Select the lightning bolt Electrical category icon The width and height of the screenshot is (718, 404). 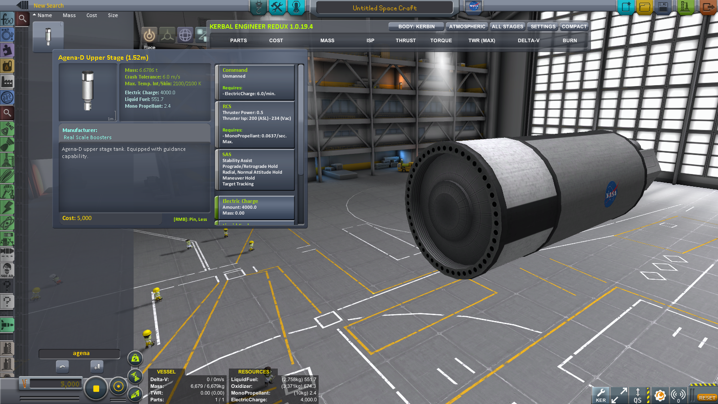point(7,207)
